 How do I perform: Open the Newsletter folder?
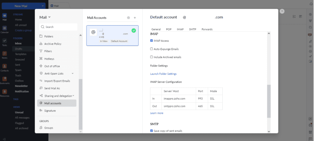pyautogui.click(x=21, y=86)
